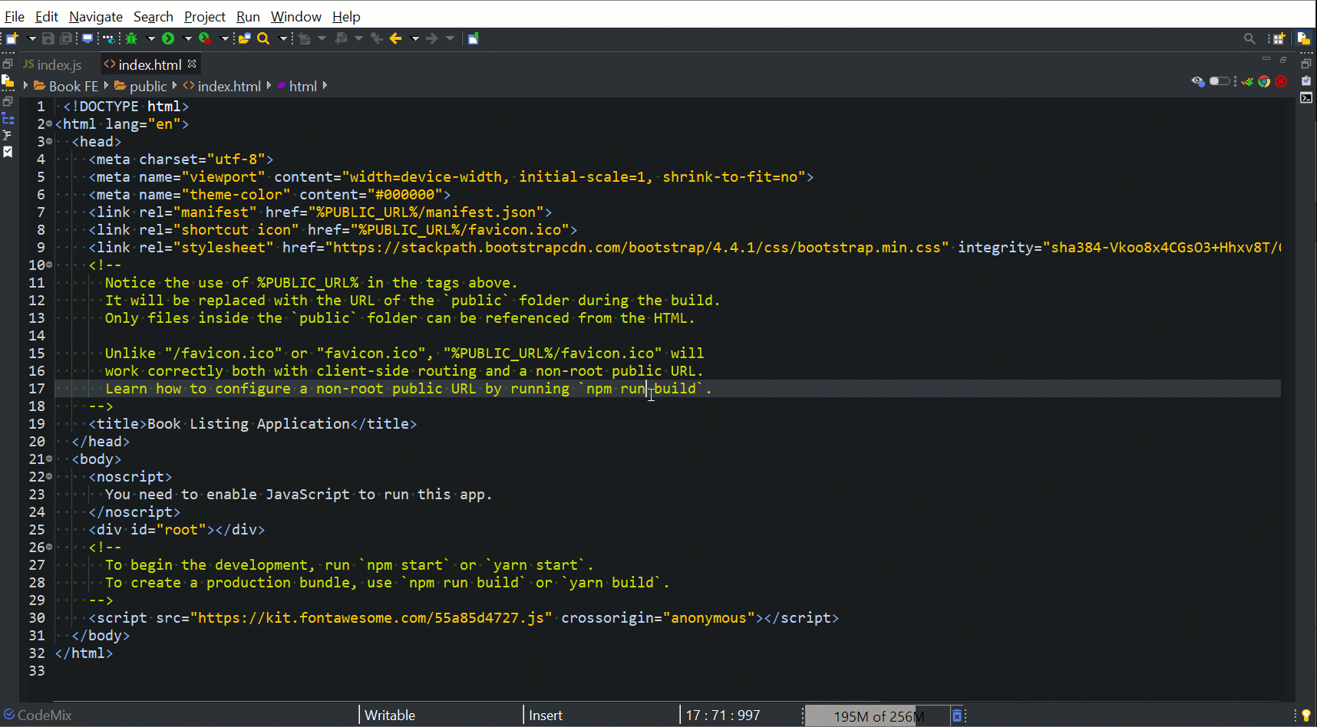Screen dimensions: 1317x727
Task: Click the Save disk icon
Action: coord(48,38)
